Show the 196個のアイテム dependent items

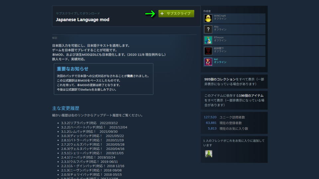click(251, 95)
